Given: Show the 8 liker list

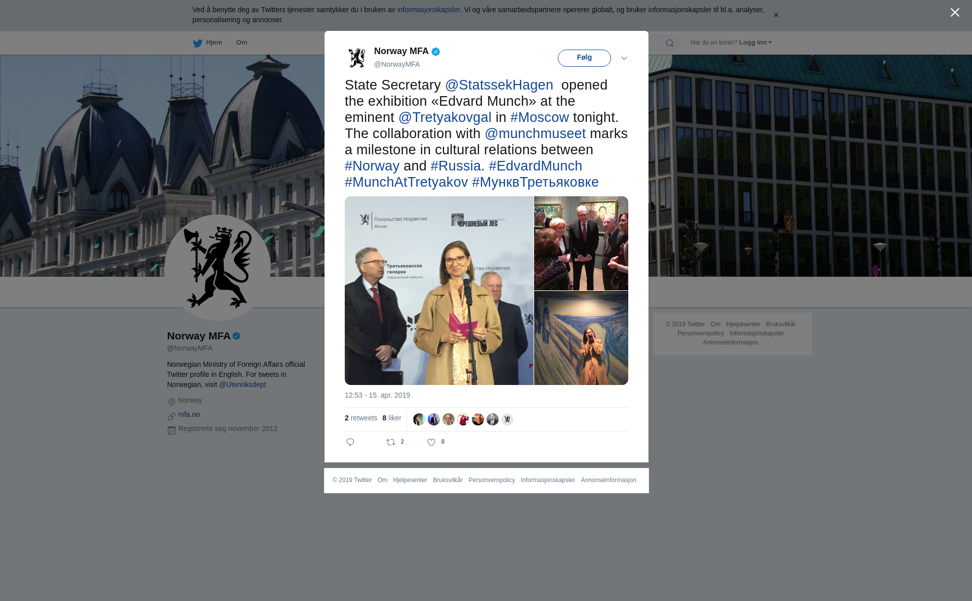Looking at the screenshot, I should 392,418.
